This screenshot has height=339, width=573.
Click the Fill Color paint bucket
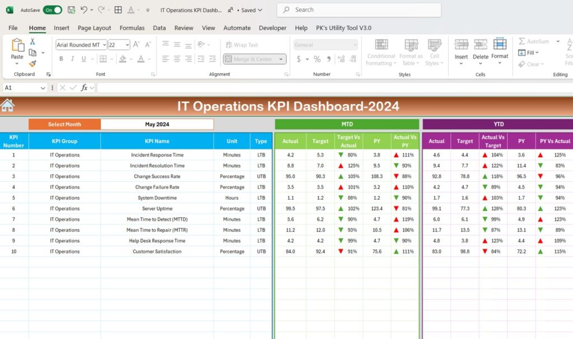[x=123, y=59]
